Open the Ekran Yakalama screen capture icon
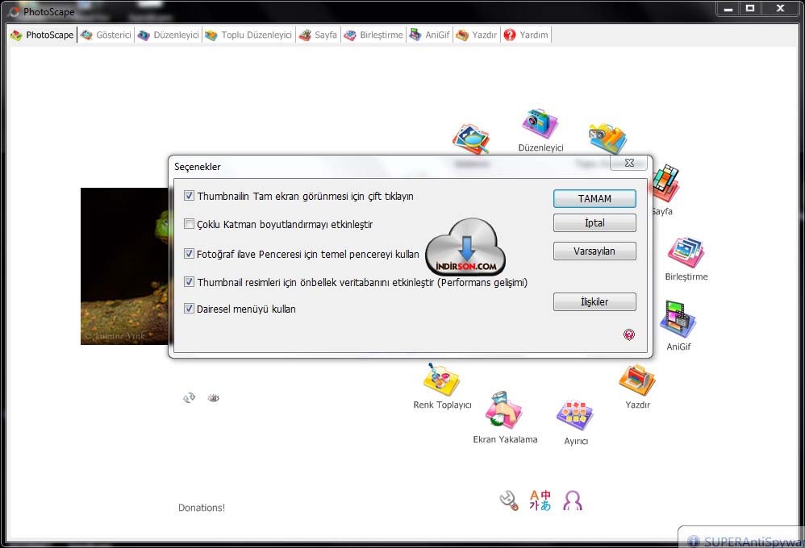The image size is (805, 548). [x=503, y=410]
